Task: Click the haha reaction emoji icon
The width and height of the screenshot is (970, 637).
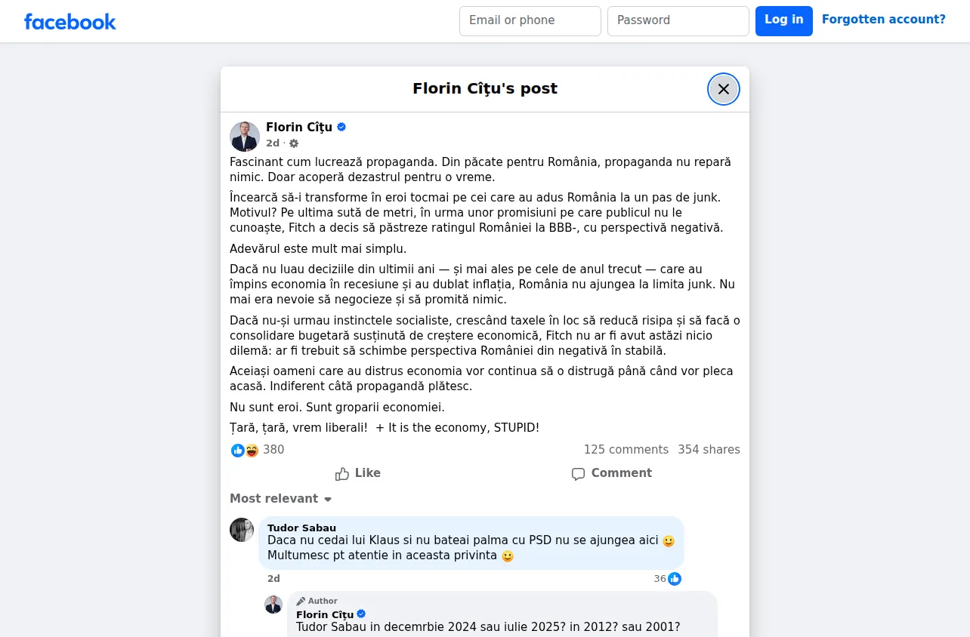Action: point(252,451)
